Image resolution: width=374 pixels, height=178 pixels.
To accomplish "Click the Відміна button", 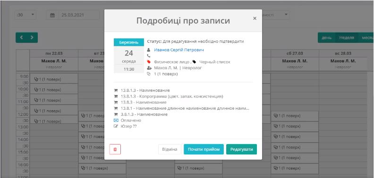I will 170,149.
